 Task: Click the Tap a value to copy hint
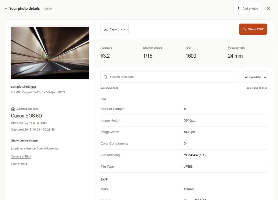(256, 88)
